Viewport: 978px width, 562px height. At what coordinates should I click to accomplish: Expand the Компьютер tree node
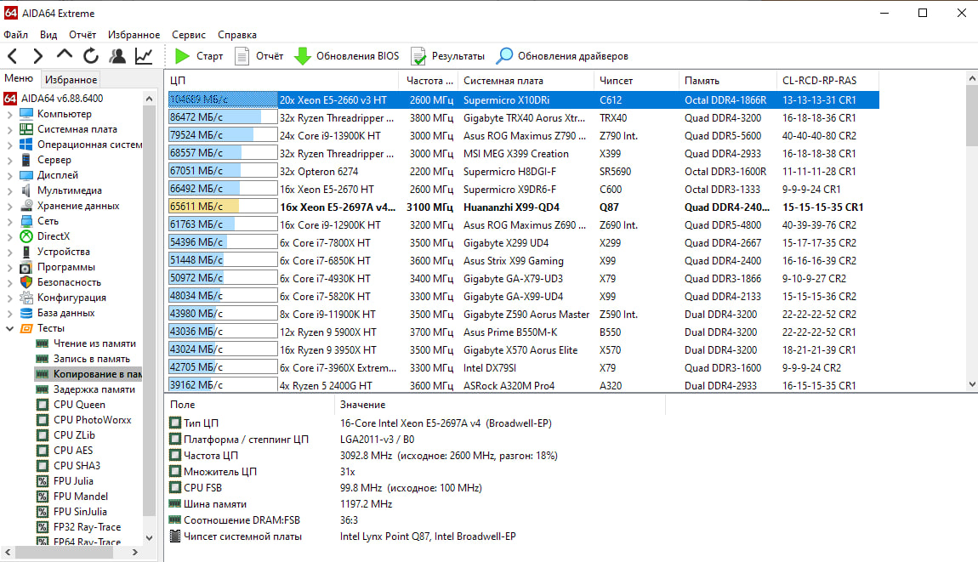click(9, 114)
